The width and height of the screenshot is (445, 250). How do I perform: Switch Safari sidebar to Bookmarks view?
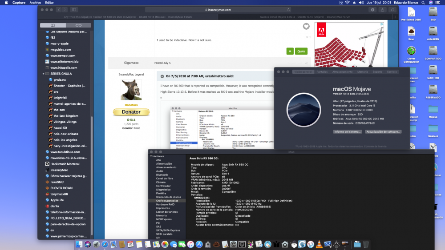pos(53,25)
